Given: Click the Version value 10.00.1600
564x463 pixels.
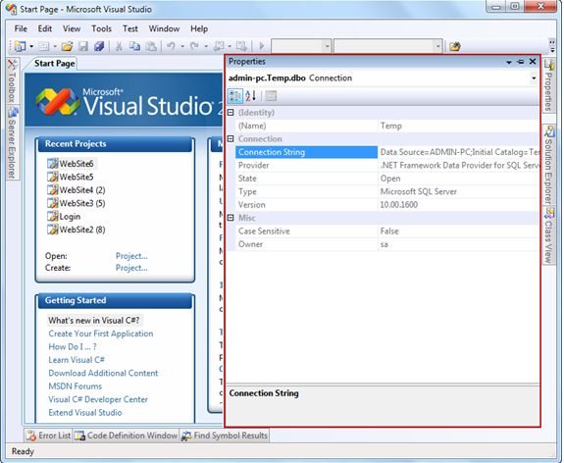Looking at the screenshot, I should tap(399, 205).
